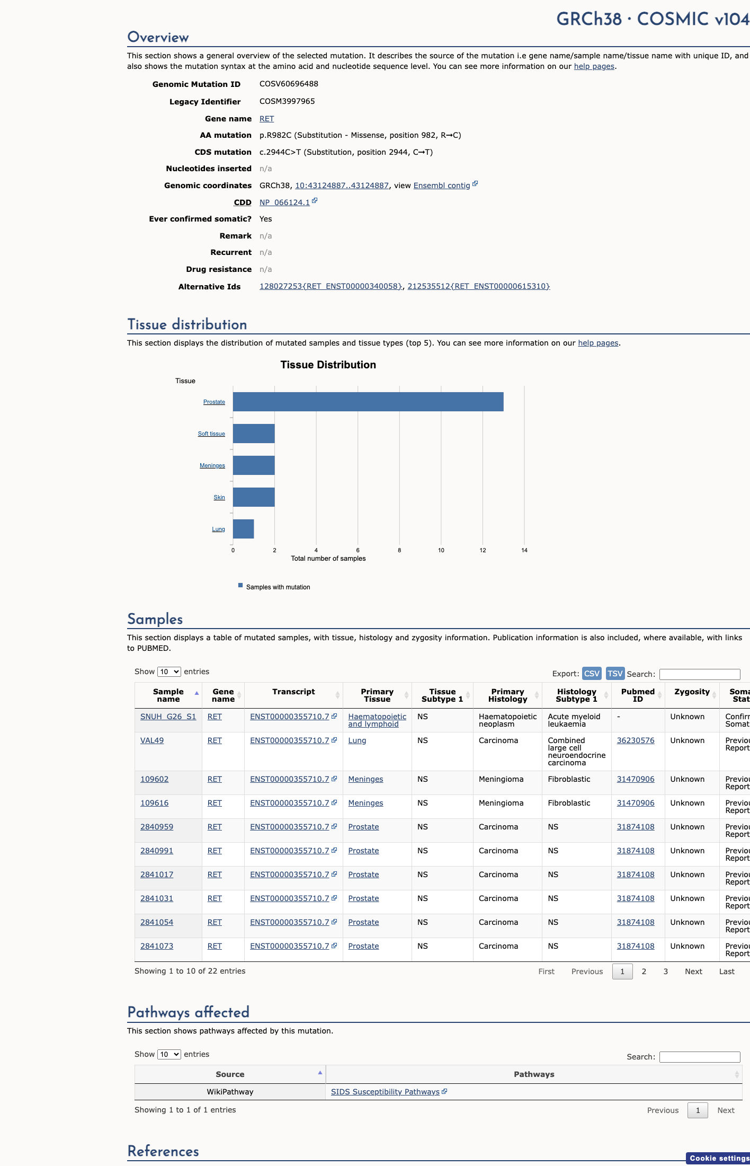This screenshot has width=750, height=1166.
Task: Open Cookie settings
Action: pyautogui.click(x=718, y=1158)
